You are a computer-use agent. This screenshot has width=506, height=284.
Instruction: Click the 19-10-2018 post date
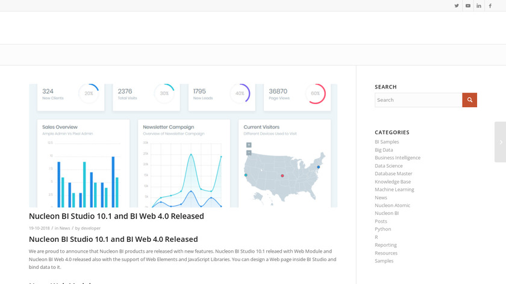pyautogui.click(x=39, y=228)
